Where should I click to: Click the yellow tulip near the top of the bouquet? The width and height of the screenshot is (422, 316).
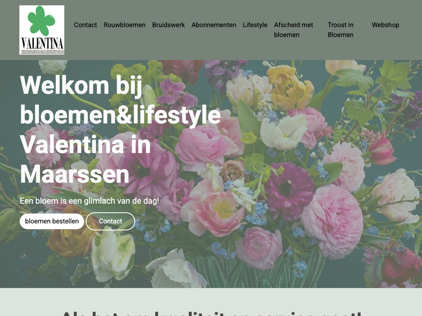pyautogui.click(x=290, y=87)
